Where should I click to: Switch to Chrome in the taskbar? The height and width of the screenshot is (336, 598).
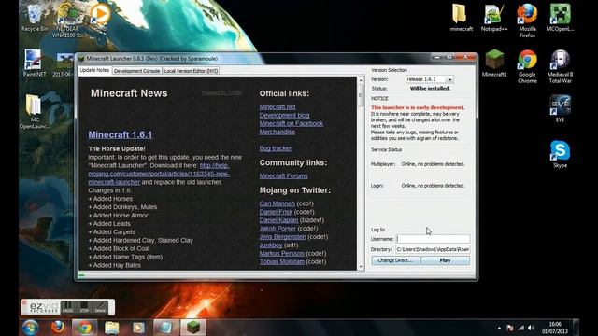(84, 328)
